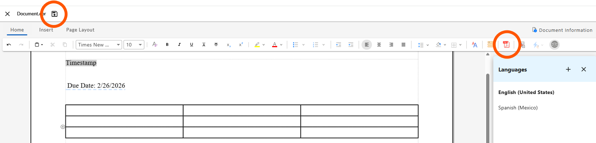Cut selection with the scissors icon
Viewport: 596px width, 143px height.
click(x=53, y=45)
